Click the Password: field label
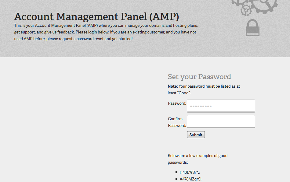The width and height of the screenshot is (290, 182). coord(177,103)
